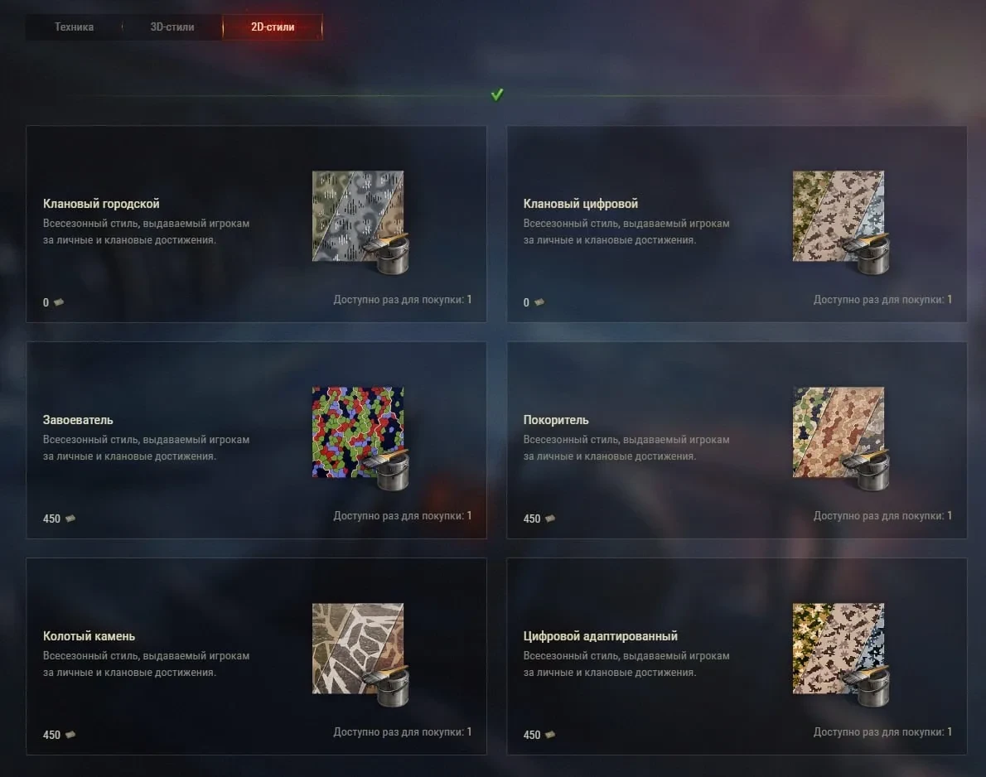Click the Завоеватель 450 price label
Viewport: 986px width, 777px height.
point(51,519)
